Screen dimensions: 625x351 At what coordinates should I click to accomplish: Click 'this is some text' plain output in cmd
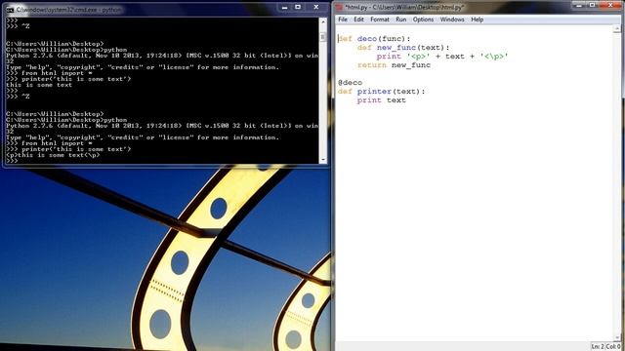(39, 85)
